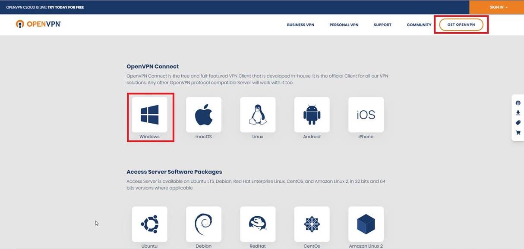Choose the RedHat package icon
Image resolution: width=524 pixels, height=249 pixels.
(x=258, y=224)
